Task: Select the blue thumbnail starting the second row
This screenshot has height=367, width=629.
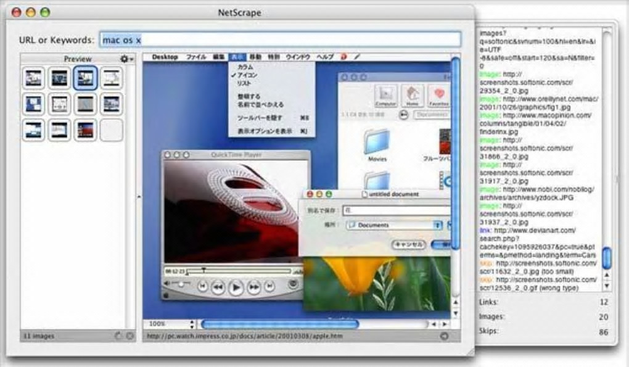Action: (33, 104)
